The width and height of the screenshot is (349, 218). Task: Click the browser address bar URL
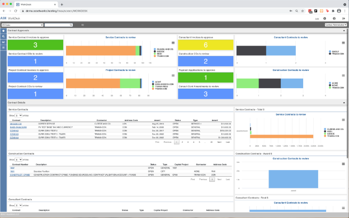tap(56, 11)
